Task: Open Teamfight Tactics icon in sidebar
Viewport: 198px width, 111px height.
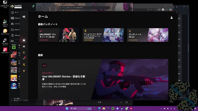Action: (24, 65)
